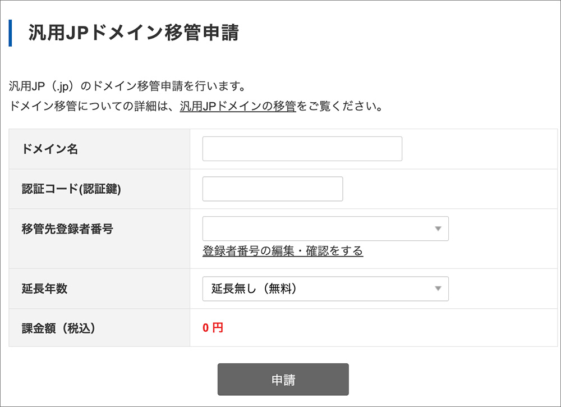This screenshot has height=407, width=561.
Task: Open the 延長年数 dropdown list
Action: coord(325,289)
